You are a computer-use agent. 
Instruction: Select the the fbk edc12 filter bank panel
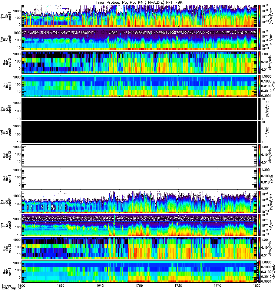[x=139, y=248]
